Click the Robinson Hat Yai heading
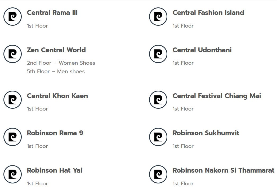Viewport: 277px width, 193px height. [x=55, y=170]
